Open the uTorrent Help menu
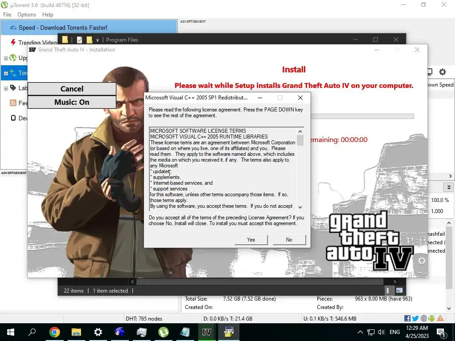Screen dimensions: 455x341 tap(48, 15)
